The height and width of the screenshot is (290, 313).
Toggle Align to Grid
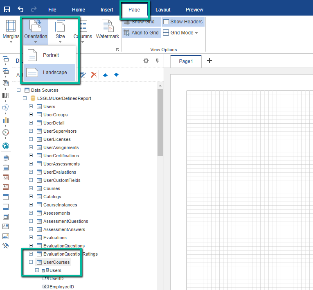[x=141, y=33]
